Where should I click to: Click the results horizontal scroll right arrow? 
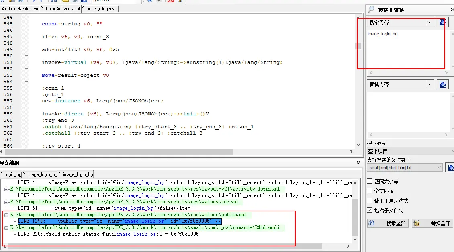pyautogui.click(x=348, y=246)
